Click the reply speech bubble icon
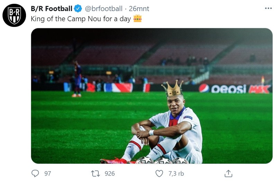This screenshot has width=277, height=182. pyautogui.click(x=35, y=173)
